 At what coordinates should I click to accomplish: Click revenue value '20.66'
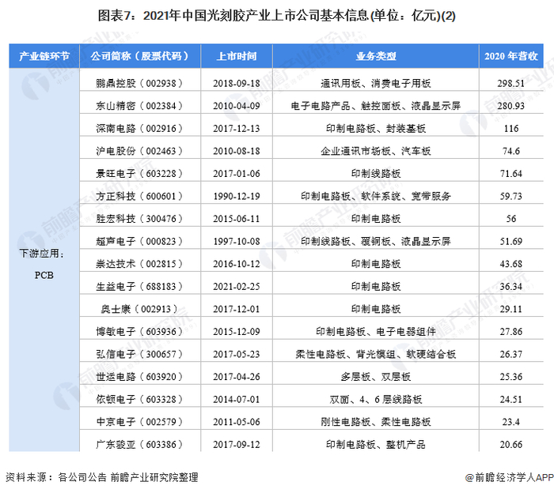[511, 444]
